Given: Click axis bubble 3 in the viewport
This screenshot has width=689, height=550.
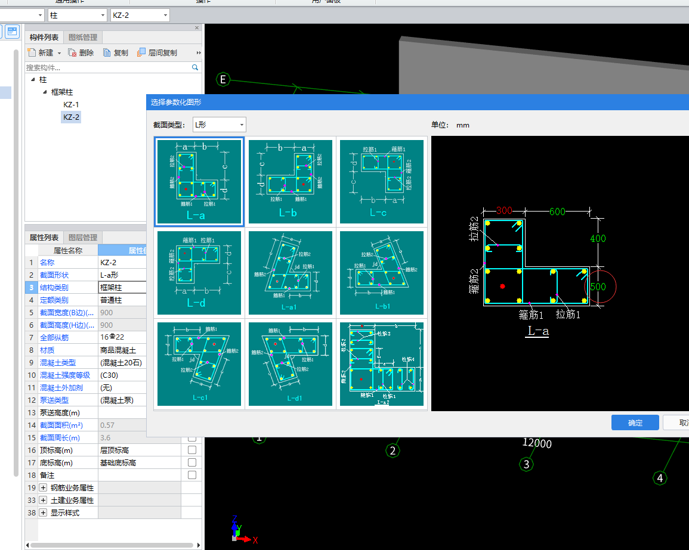Looking at the screenshot, I should click(x=526, y=464).
